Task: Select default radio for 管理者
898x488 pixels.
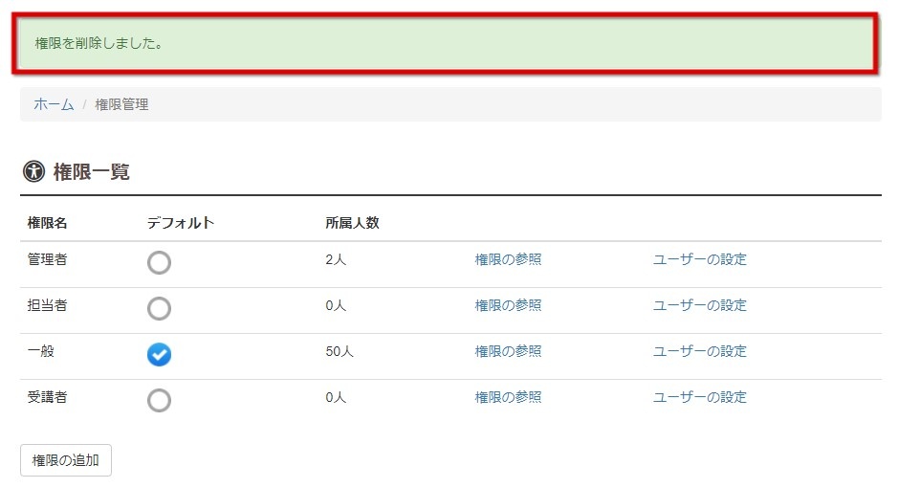Action: (x=159, y=262)
